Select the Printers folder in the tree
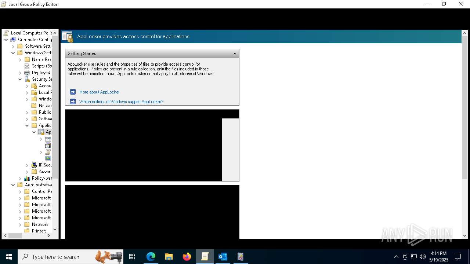470x264 pixels. click(35, 231)
